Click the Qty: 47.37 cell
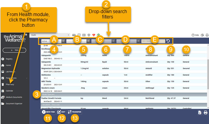 (x=171, y=98)
